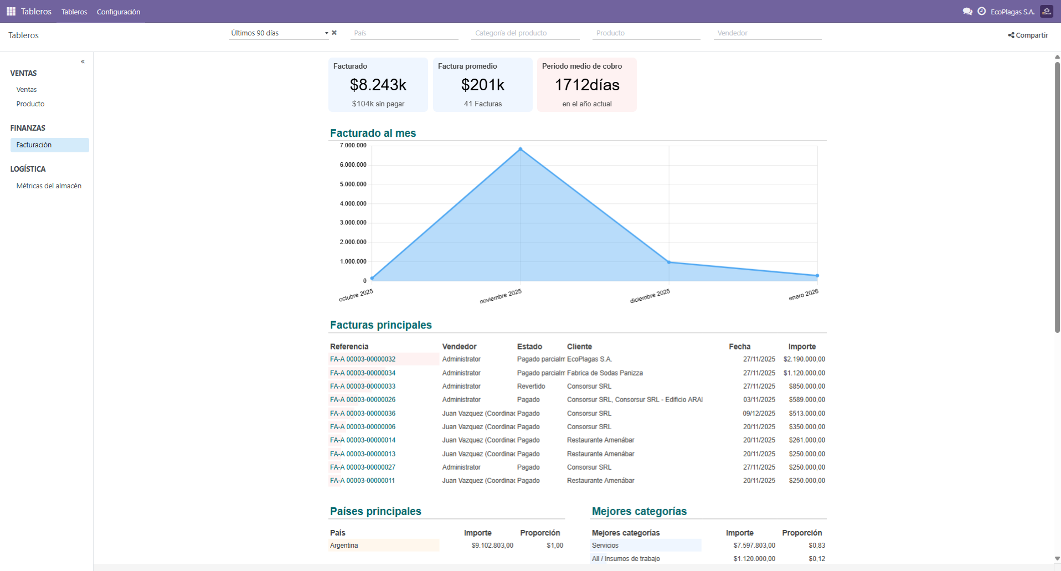1061x571 pixels.
Task: Click the vertical page scrollbar
Action: [1057, 194]
